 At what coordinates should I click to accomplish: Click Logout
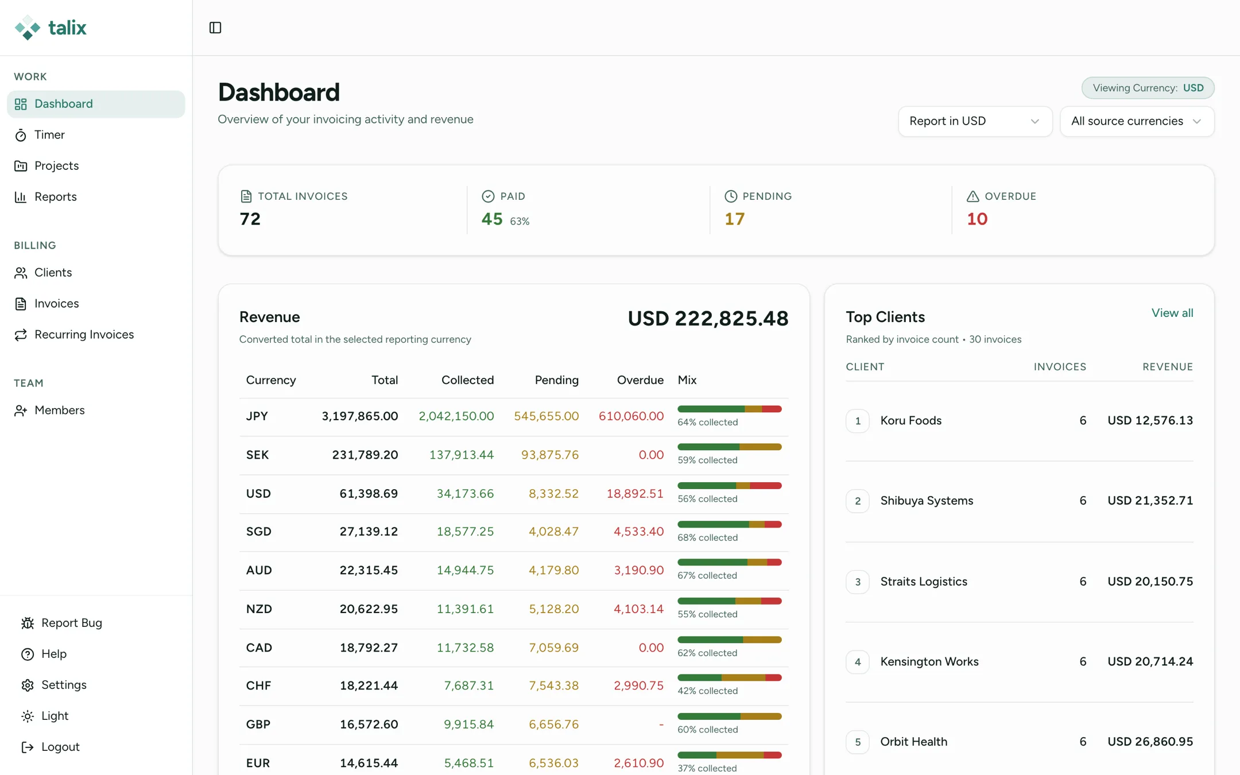click(x=96, y=747)
